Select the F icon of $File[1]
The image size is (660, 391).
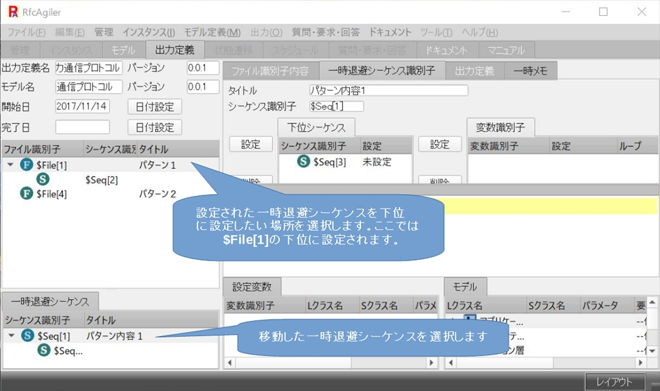pyautogui.click(x=27, y=165)
